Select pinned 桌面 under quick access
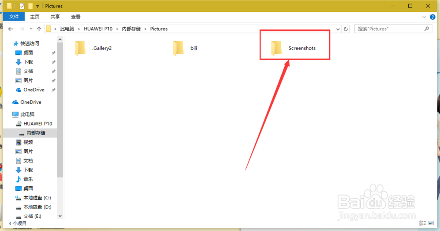 (x=28, y=53)
